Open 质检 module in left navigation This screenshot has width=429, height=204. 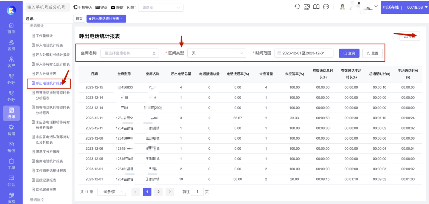11,198
